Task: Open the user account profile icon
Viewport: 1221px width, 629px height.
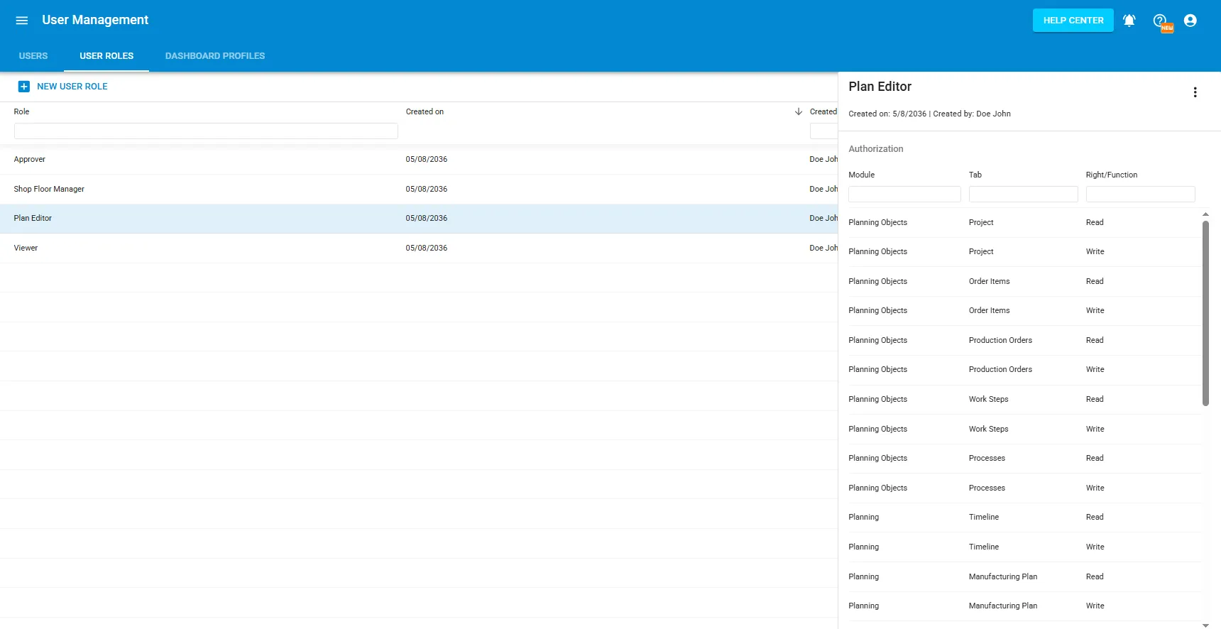Action: point(1190,21)
